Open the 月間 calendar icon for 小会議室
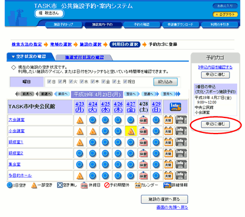 tap(168, 131)
